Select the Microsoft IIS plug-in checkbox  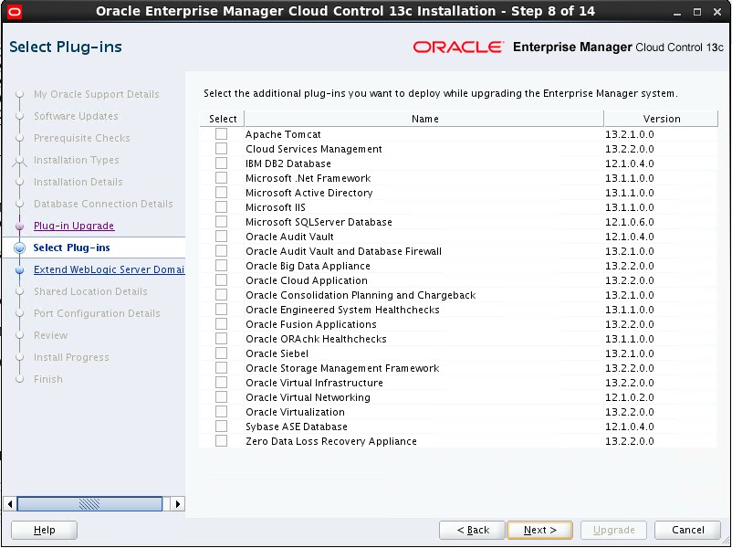coord(221,207)
